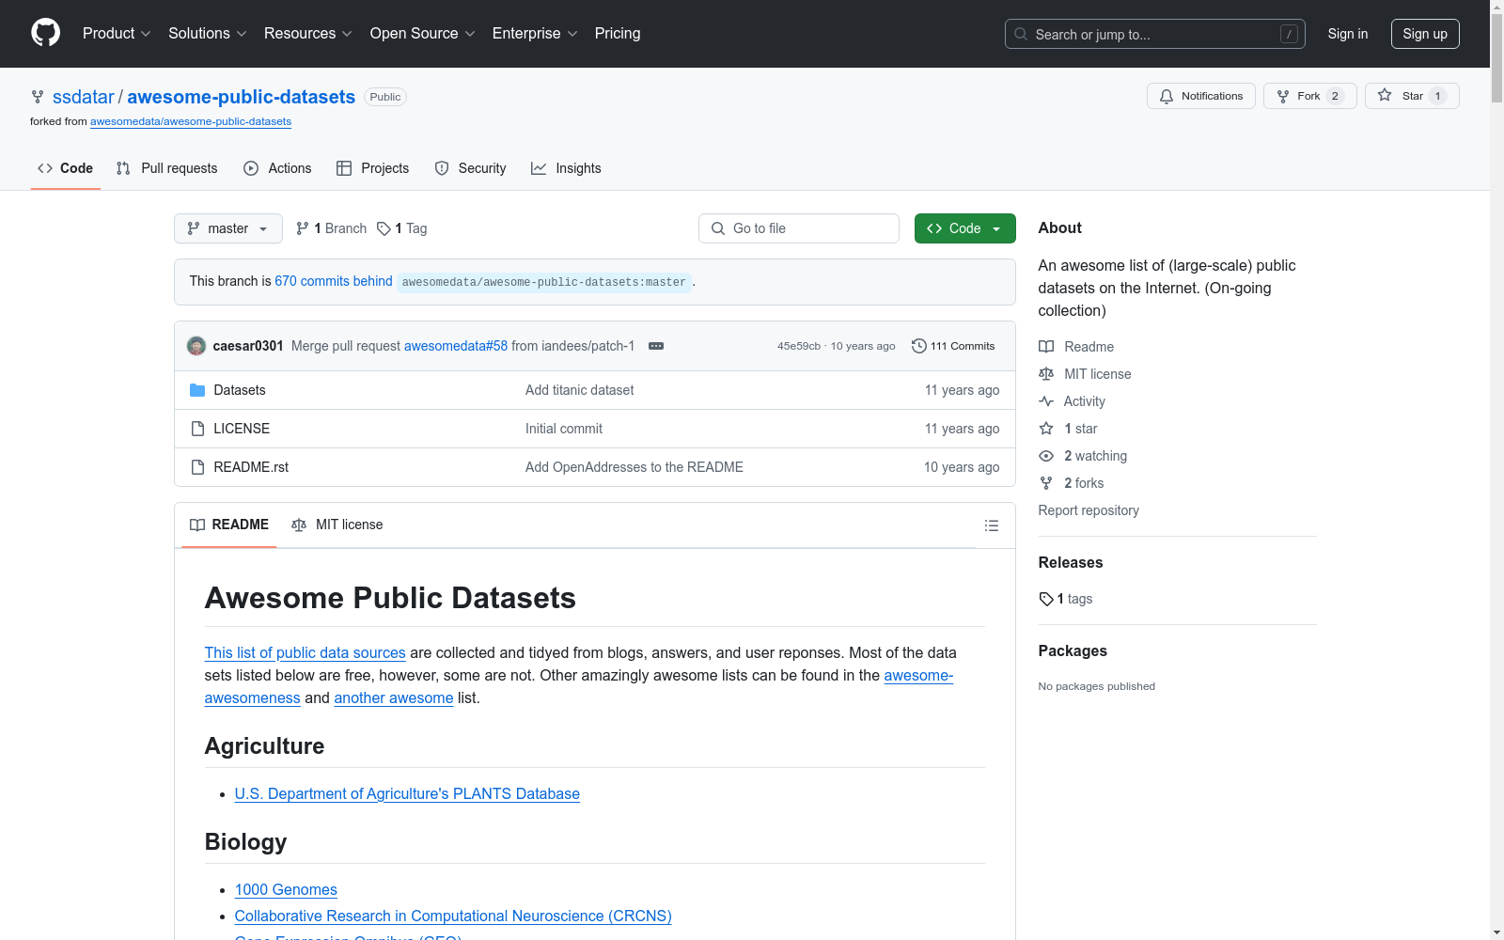Open the master branch selector dropdown
This screenshot has width=1504, height=940.
pyautogui.click(x=228, y=228)
